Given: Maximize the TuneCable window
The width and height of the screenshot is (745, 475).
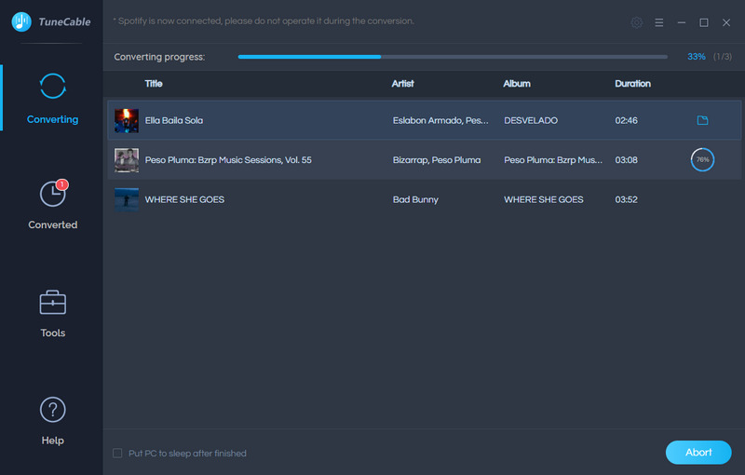Looking at the screenshot, I should click(x=704, y=22).
